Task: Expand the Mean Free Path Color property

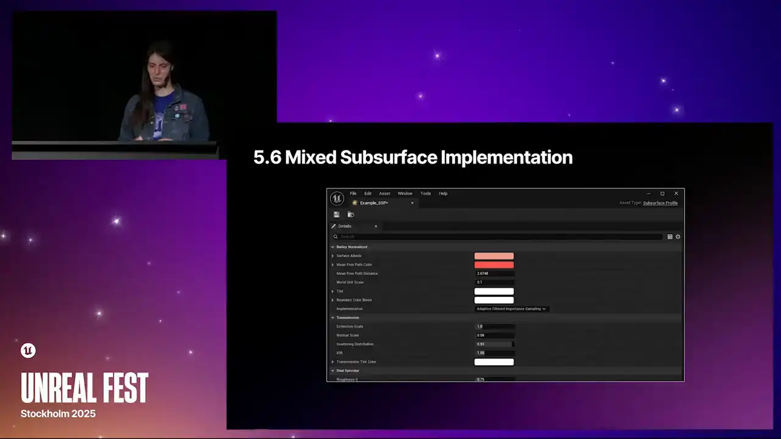Action: point(333,265)
